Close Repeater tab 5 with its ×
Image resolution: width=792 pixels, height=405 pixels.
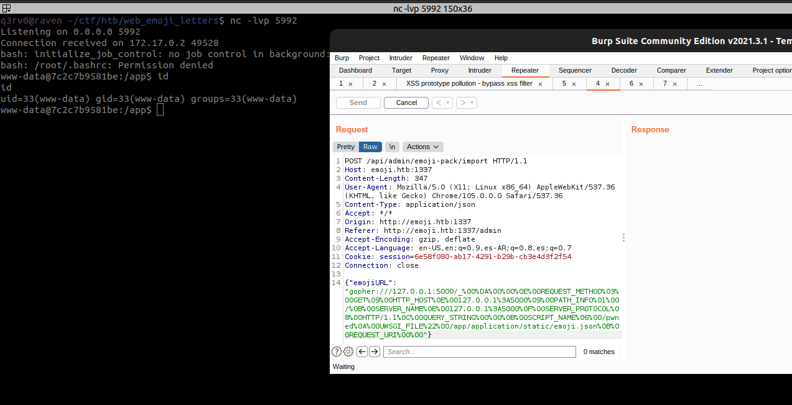point(574,84)
